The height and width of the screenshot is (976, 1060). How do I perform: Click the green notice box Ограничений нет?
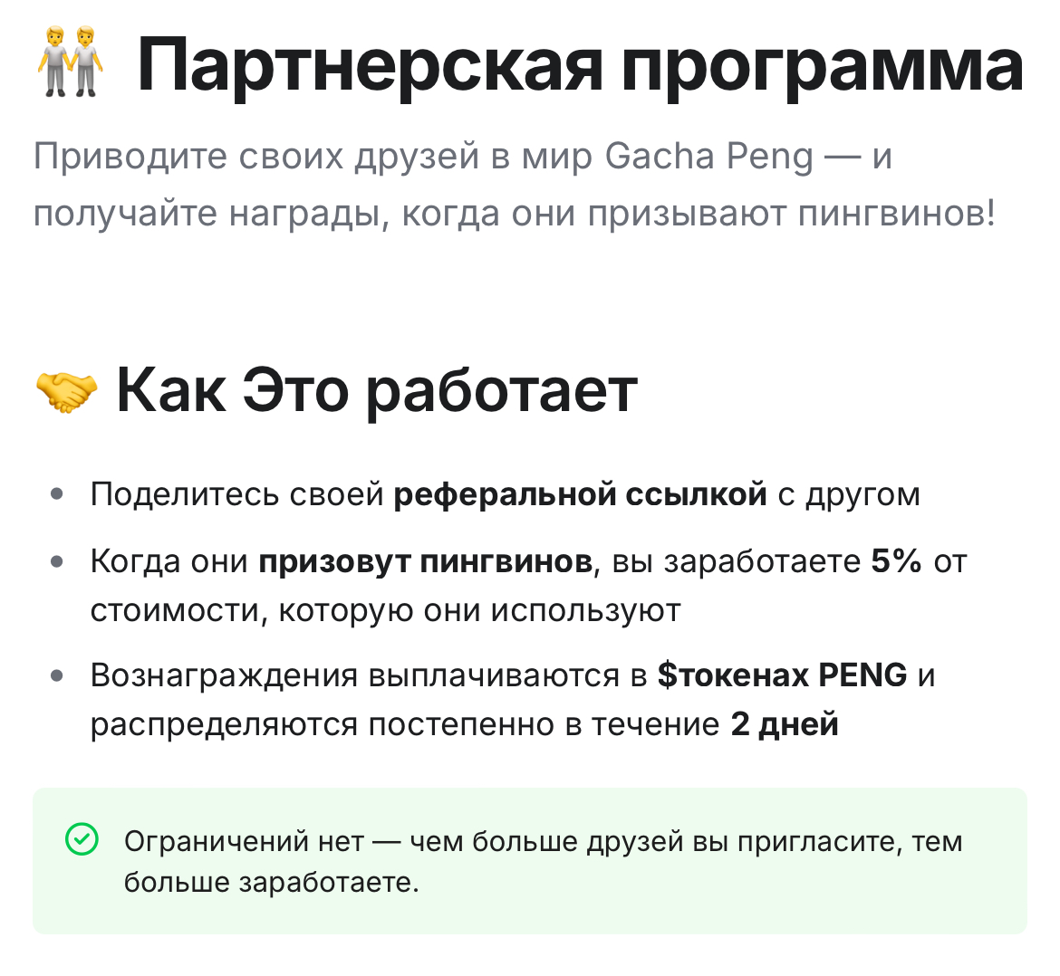pos(530,861)
